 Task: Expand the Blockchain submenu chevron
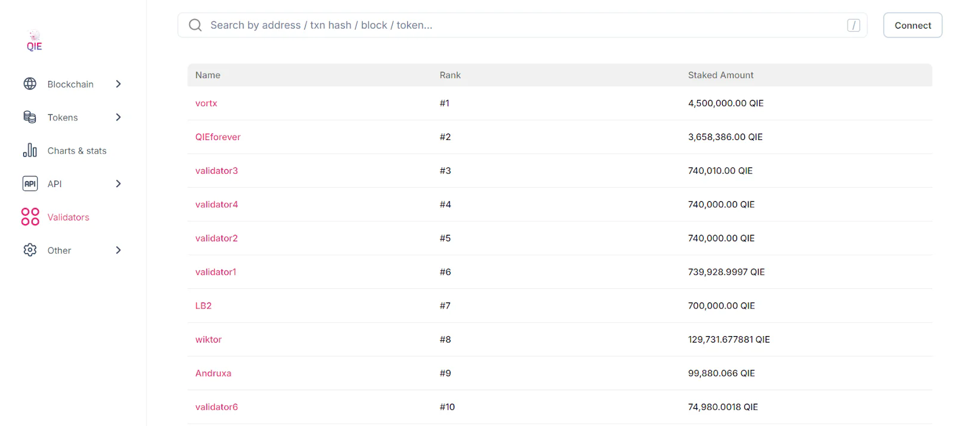[118, 84]
